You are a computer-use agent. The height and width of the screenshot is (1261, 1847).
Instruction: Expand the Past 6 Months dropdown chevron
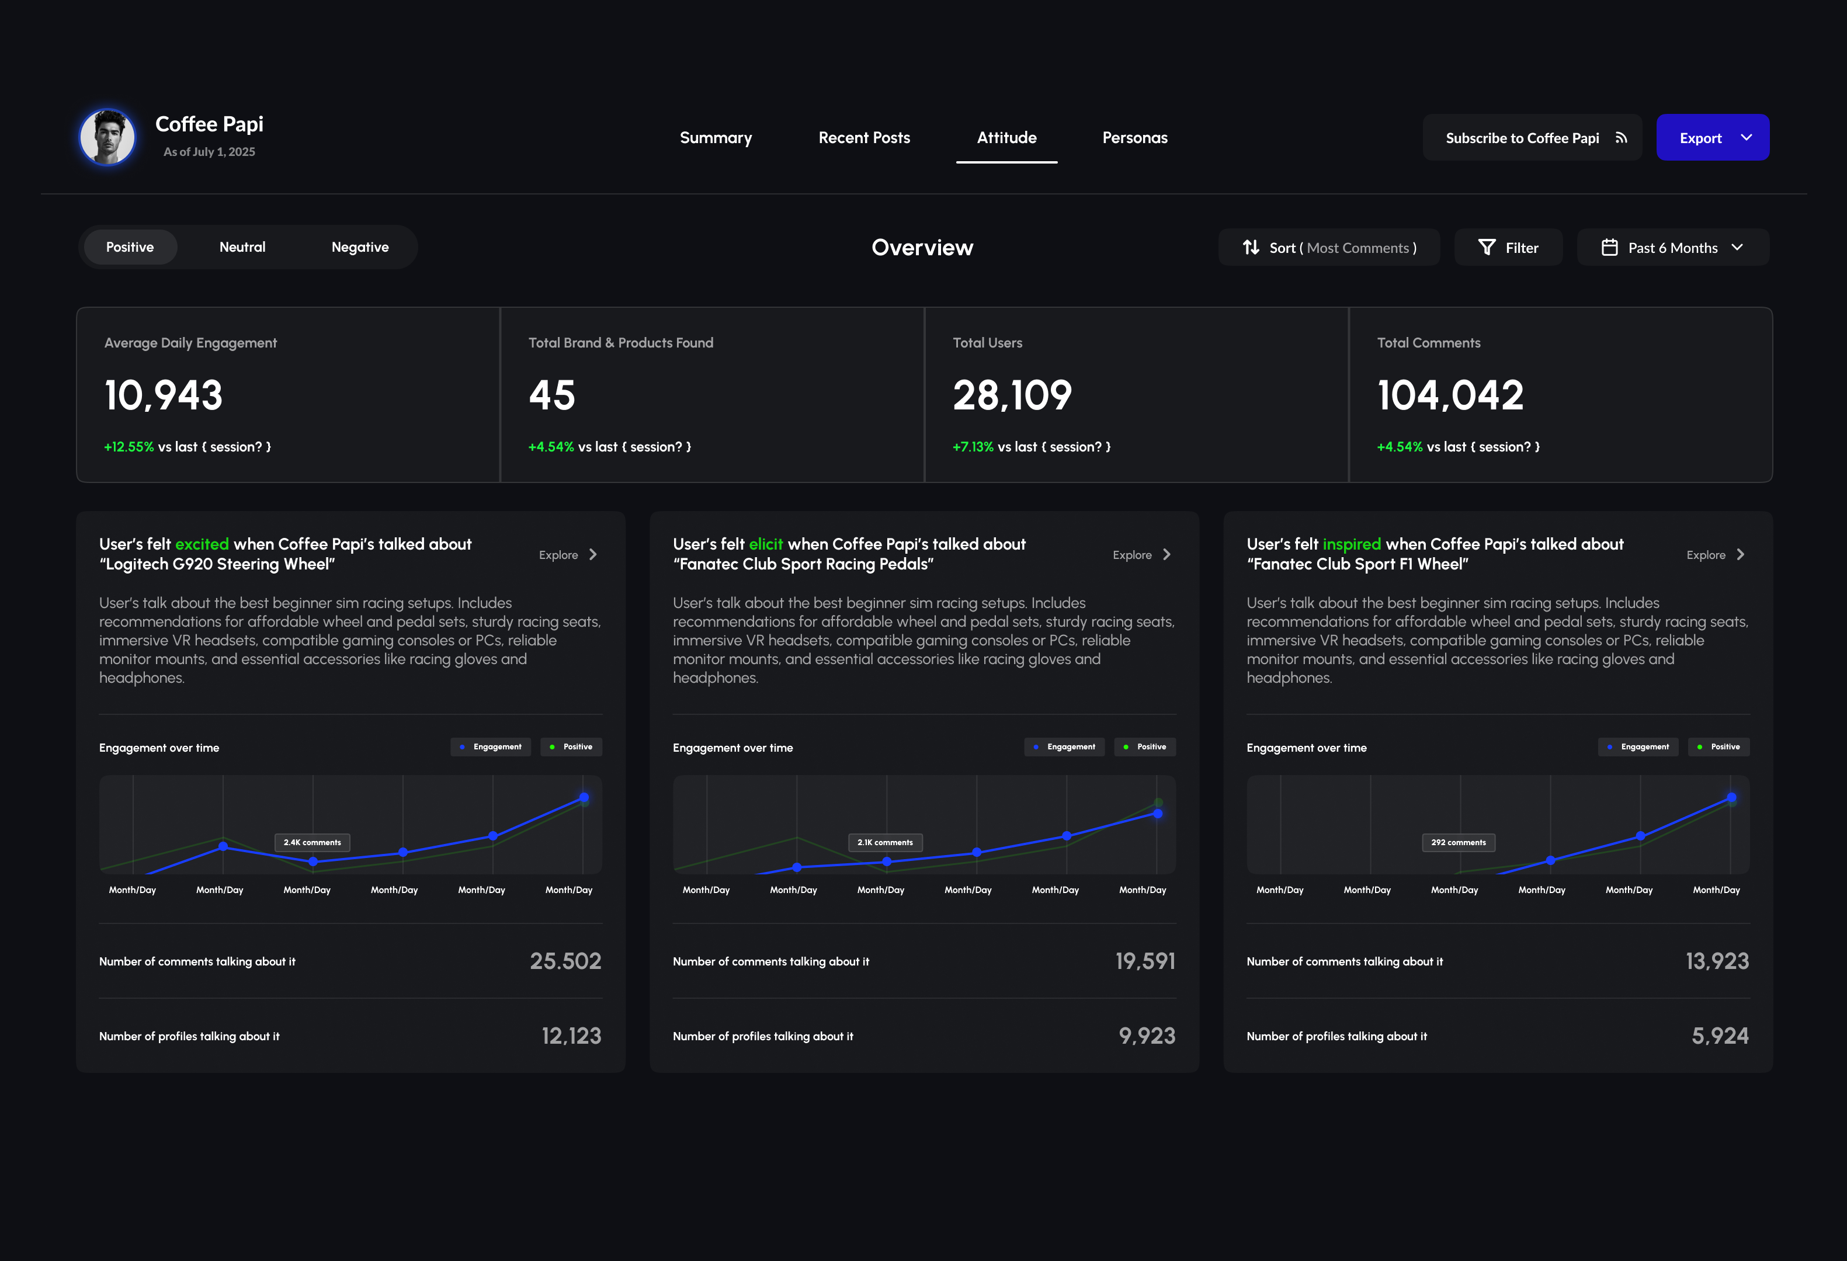click(1737, 247)
